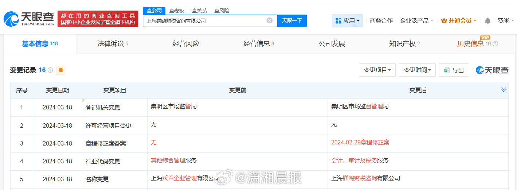Screen dimensions: 517x190
Task: Open the 费米 user menu
Action: tap(506, 21)
